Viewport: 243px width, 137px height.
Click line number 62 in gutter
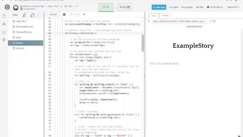click(50, 84)
